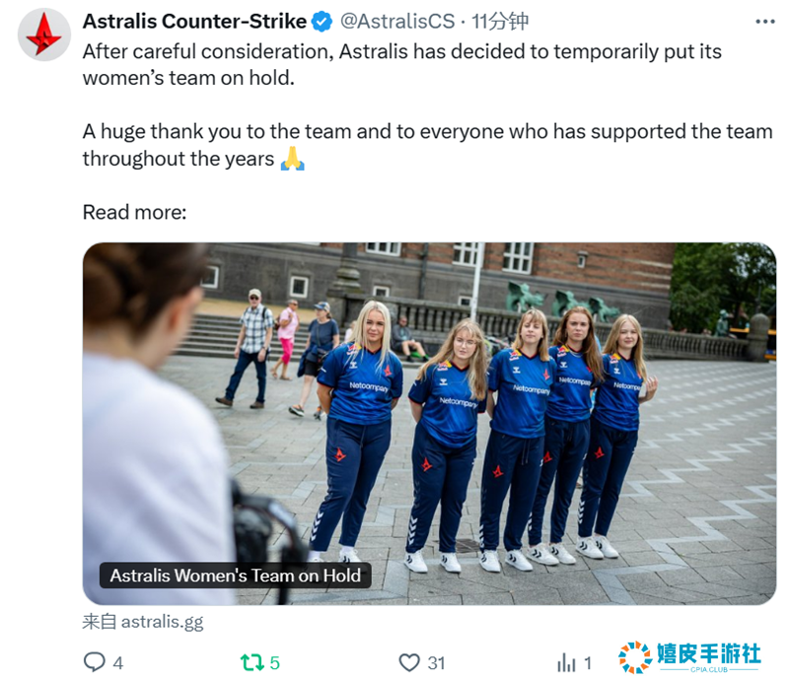Click the like count 31
789x682 pixels.
436,663
